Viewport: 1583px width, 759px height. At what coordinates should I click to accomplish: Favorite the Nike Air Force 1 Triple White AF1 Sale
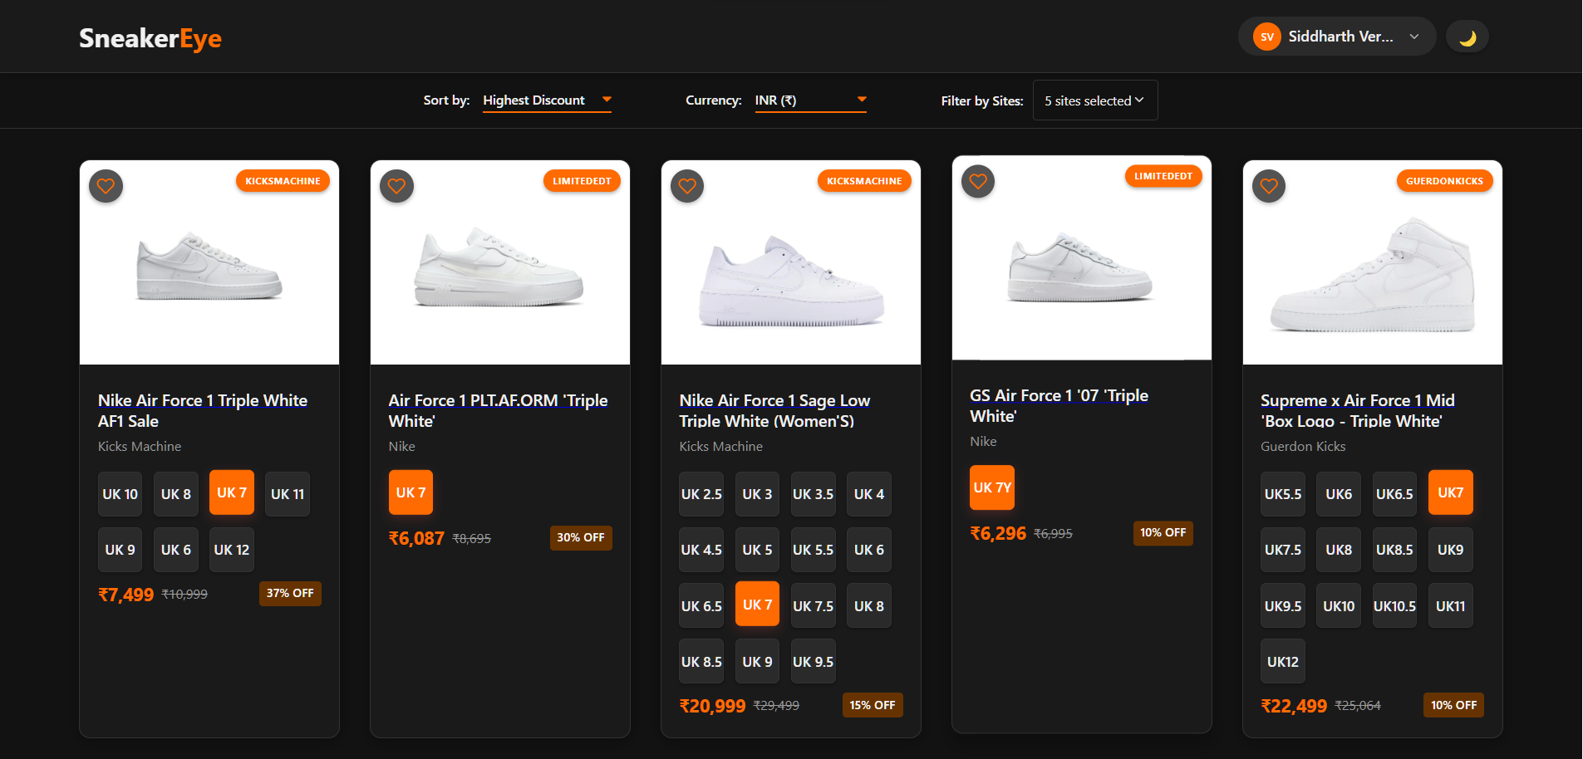106,186
